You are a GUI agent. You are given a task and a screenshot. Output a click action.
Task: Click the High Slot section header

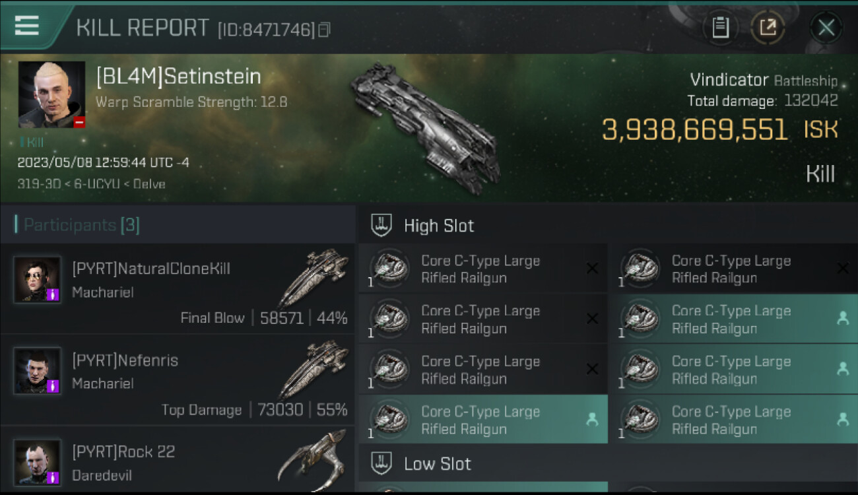pos(439,226)
